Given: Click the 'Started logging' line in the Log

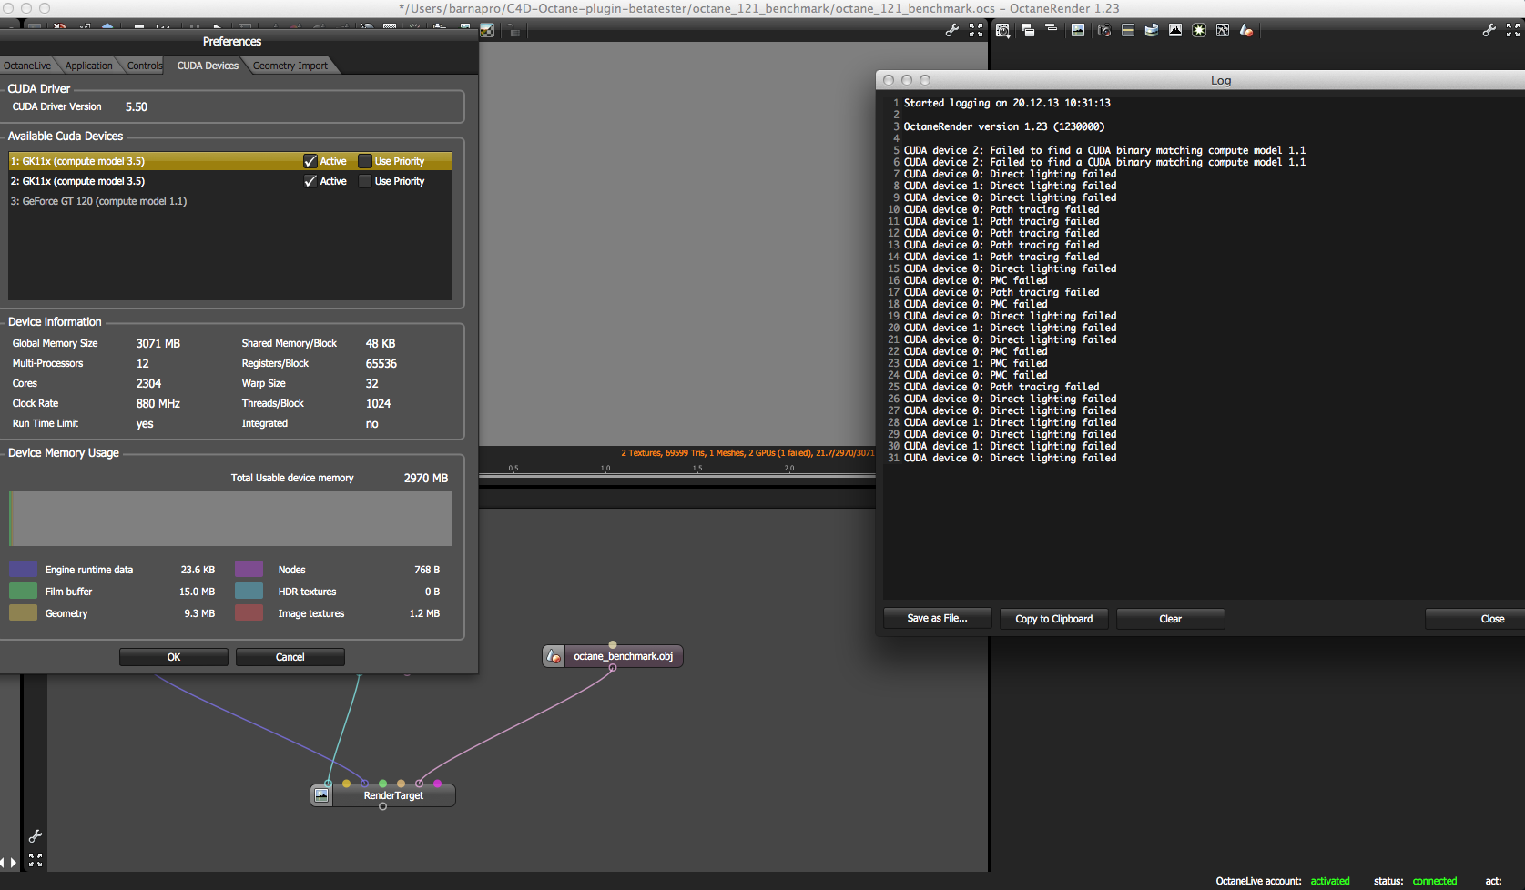Looking at the screenshot, I should (x=1007, y=103).
